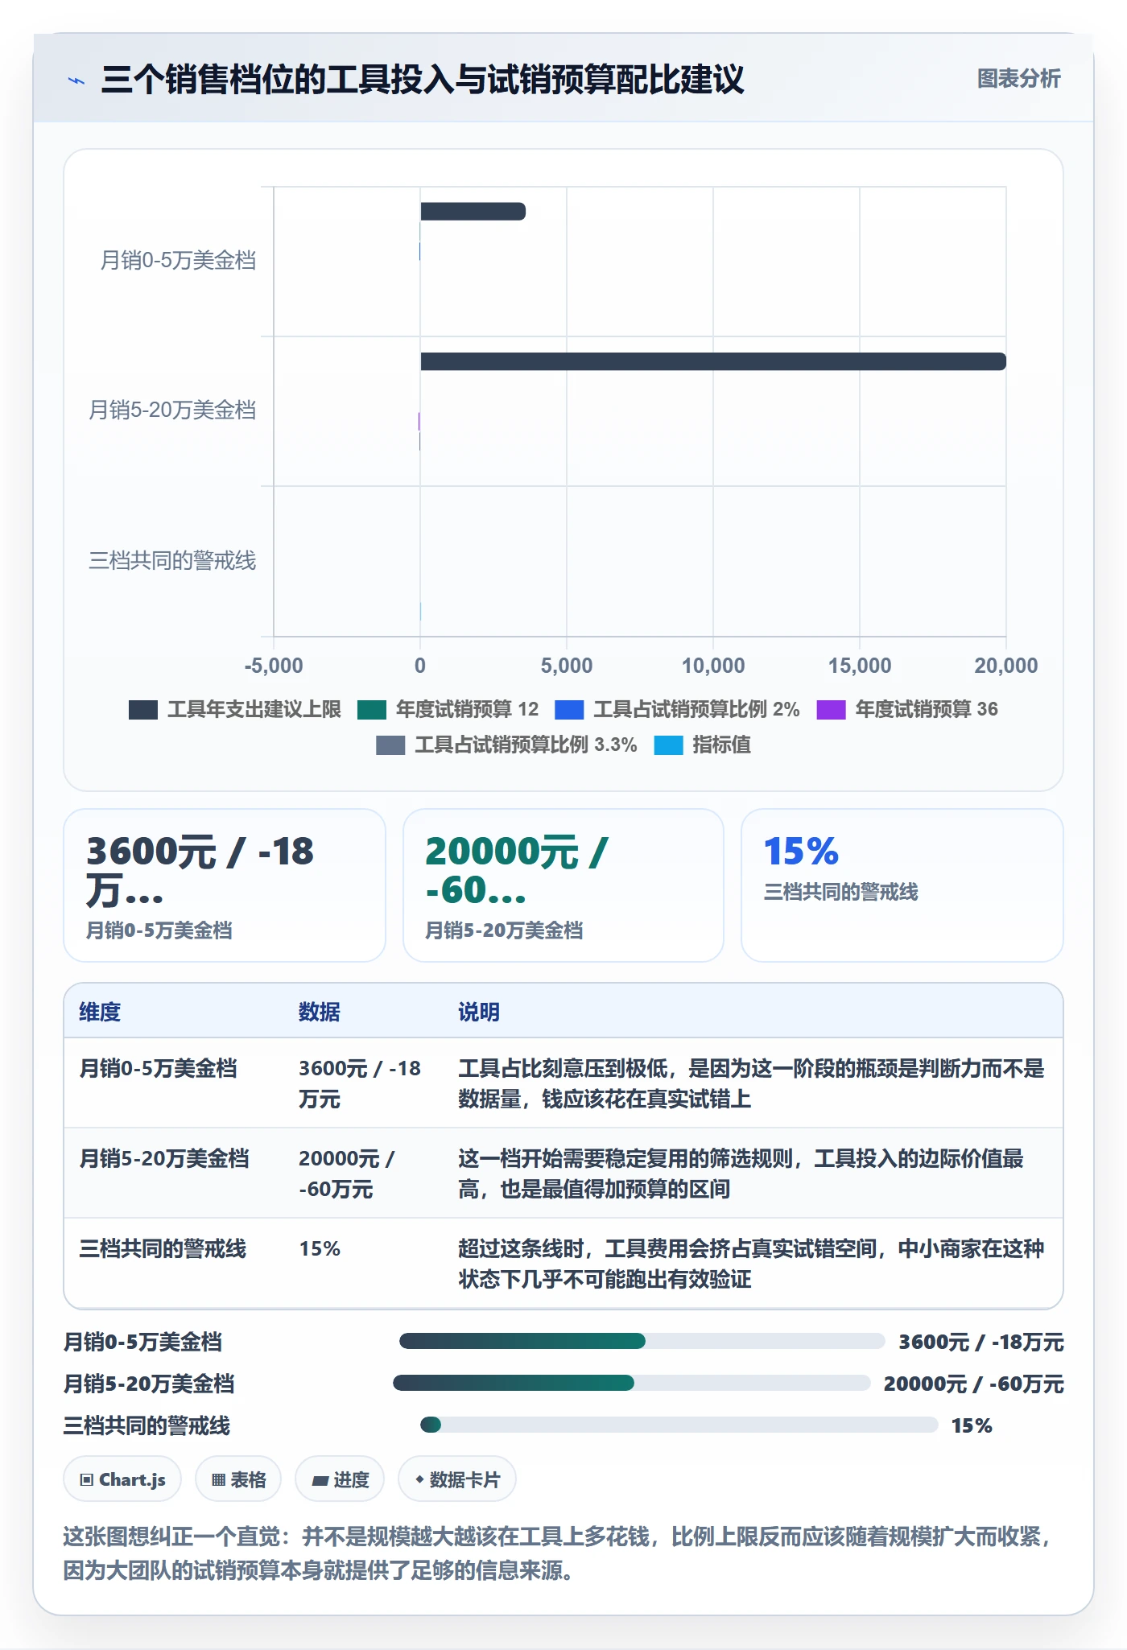Click the chart title 三个销售档位的工具投入与试销预算配比建议
This screenshot has height=1650, width=1127.
(x=423, y=80)
